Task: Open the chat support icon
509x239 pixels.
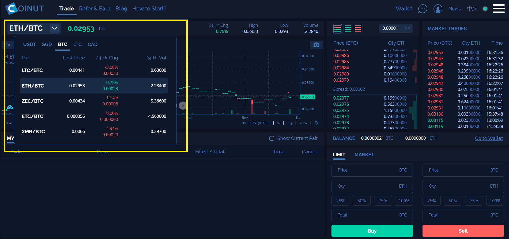Action: point(423,9)
